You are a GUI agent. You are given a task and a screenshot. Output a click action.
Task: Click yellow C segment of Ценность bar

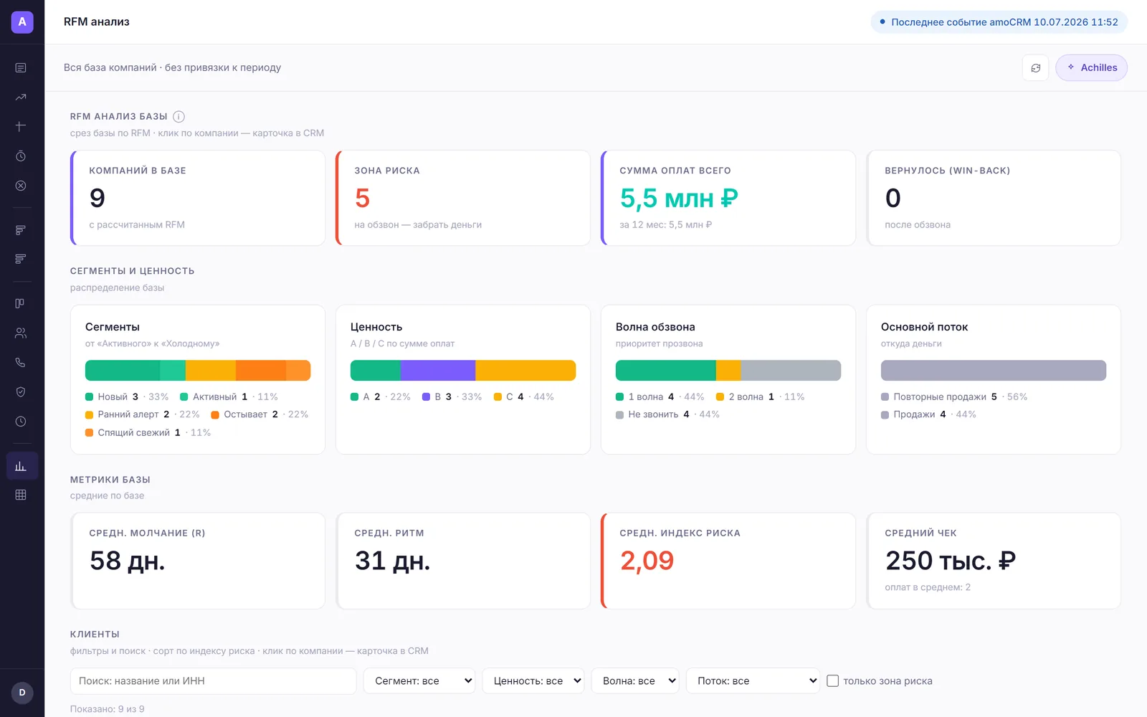(525, 370)
